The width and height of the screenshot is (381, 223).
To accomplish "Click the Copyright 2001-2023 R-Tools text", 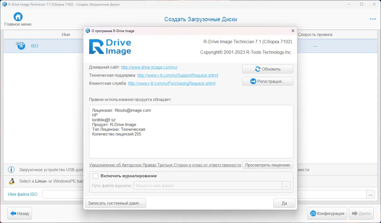I will click(x=246, y=52).
